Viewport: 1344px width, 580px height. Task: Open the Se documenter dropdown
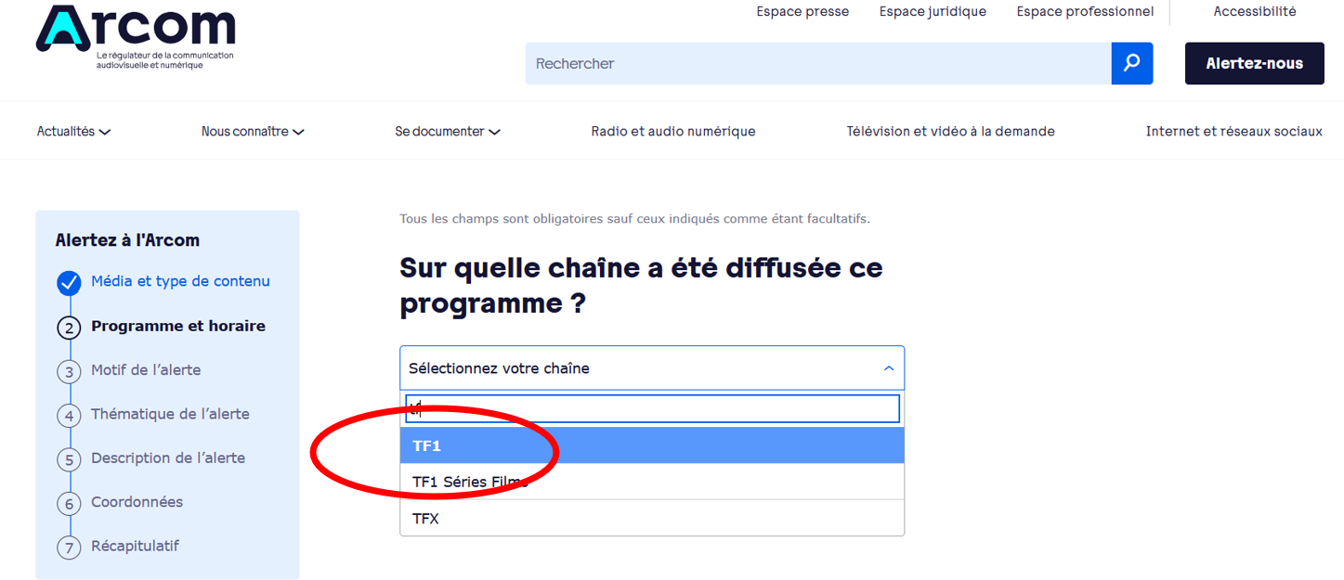point(448,132)
